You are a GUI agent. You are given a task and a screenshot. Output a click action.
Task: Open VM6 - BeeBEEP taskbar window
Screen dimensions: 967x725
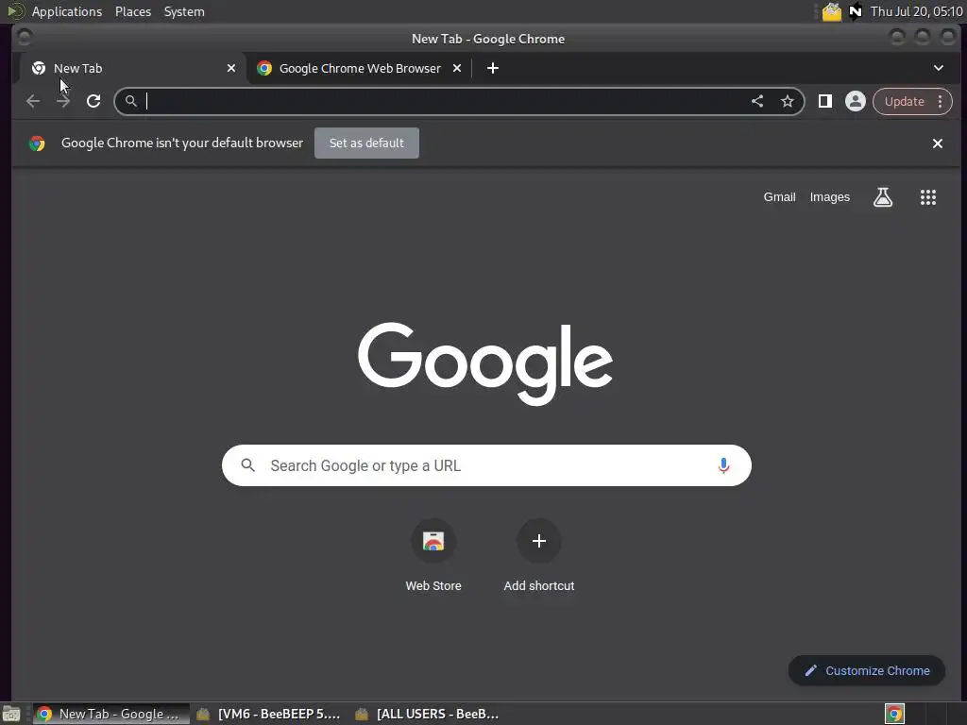pos(269,714)
